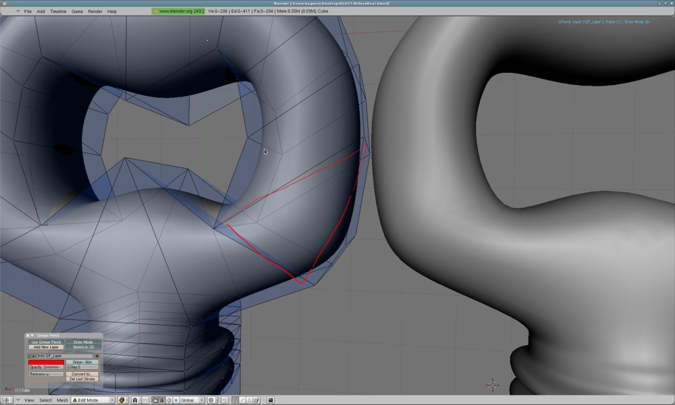Open the proportional editing selector
This screenshot has width=675, height=405.
pyautogui.click(x=212, y=400)
